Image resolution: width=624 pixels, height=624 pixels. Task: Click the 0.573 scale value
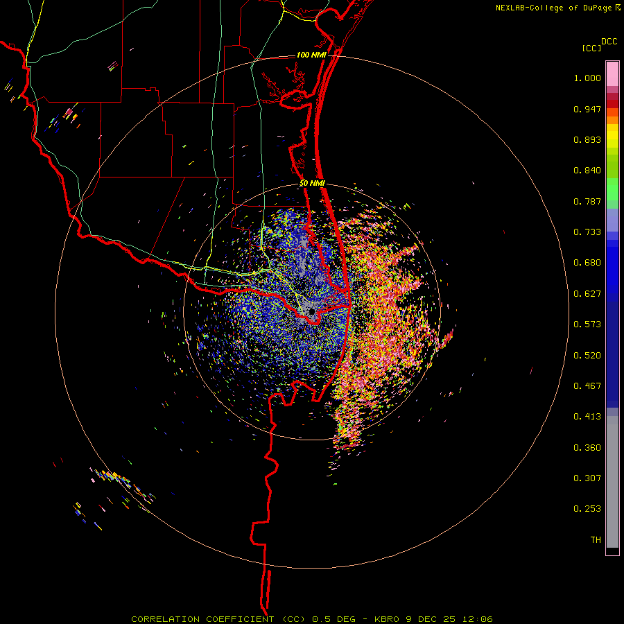coord(587,324)
